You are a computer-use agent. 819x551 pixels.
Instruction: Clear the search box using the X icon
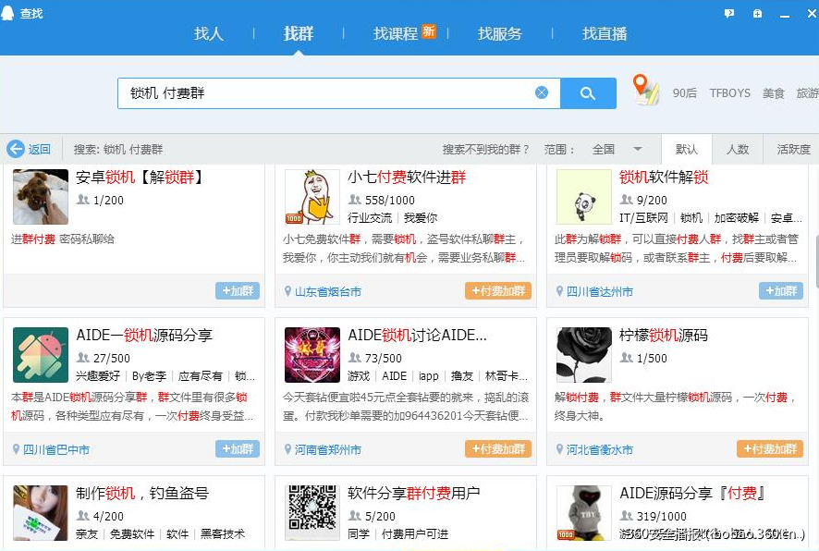point(542,92)
